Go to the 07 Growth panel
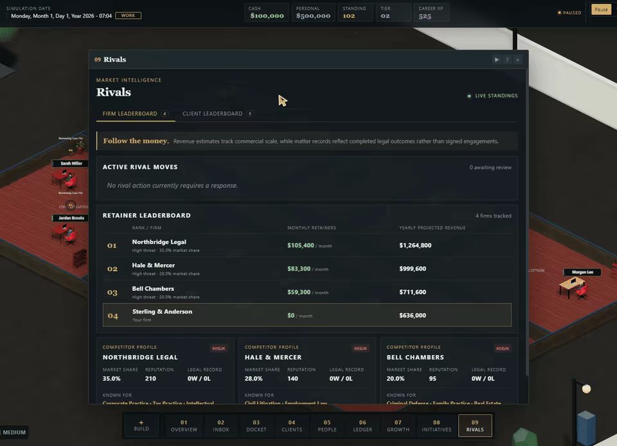This screenshot has height=446, width=617. [398, 425]
